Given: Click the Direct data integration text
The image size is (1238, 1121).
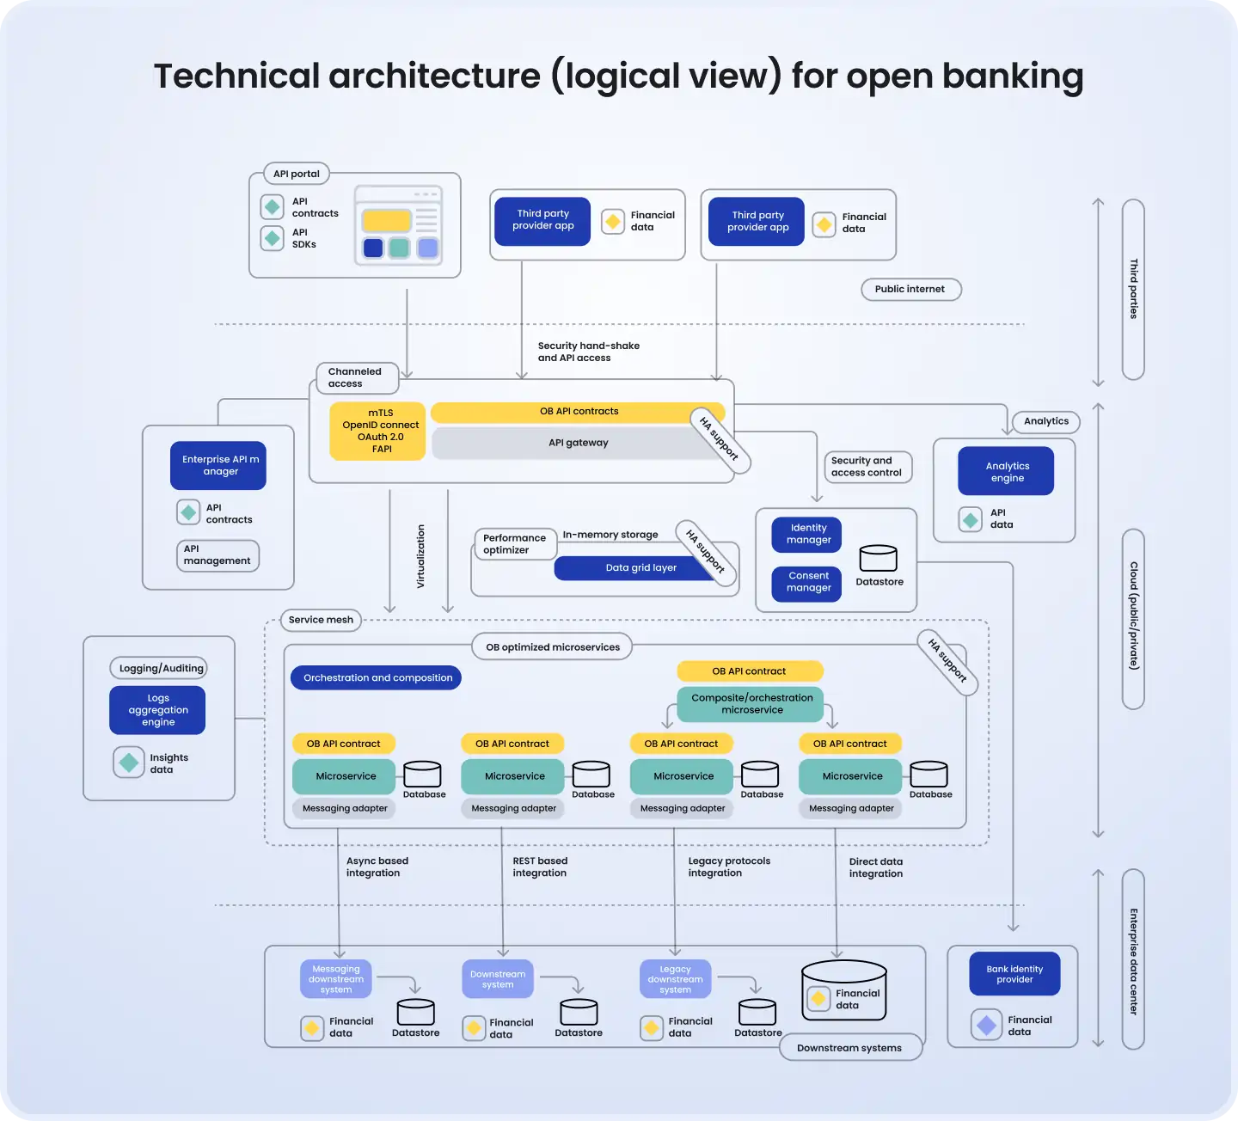Looking at the screenshot, I should [876, 867].
